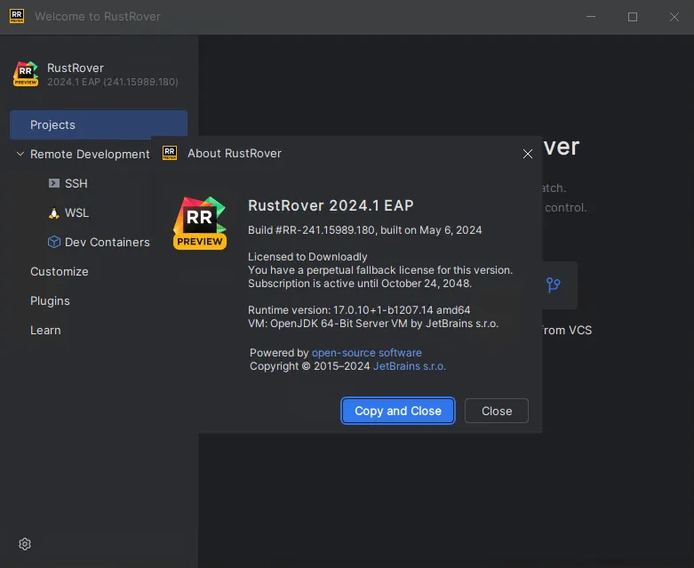Maximize the Welcome to RustRover window
The width and height of the screenshot is (694, 568).
pos(633,17)
